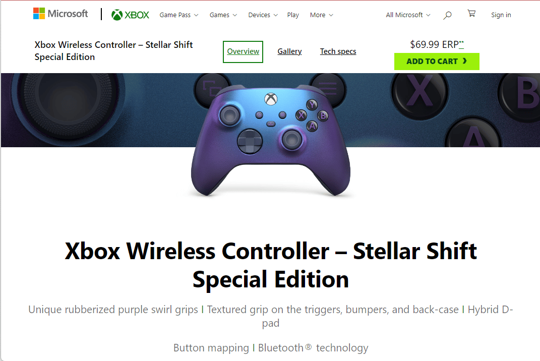540x361 pixels.
Task: Open the Play menu item
Action: [293, 15]
